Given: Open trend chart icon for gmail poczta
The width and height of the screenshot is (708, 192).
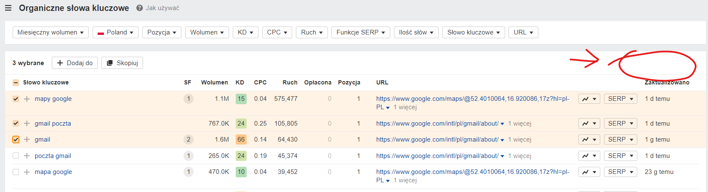Looking at the screenshot, I should point(589,124).
